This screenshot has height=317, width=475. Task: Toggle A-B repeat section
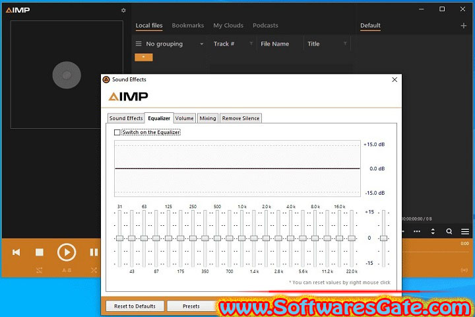coord(67,270)
